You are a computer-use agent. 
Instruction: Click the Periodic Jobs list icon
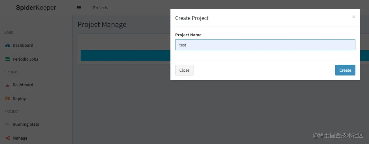point(8,59)
